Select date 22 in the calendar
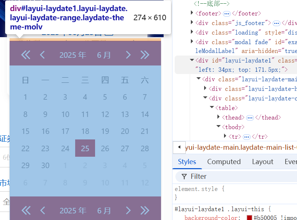The height and width of the screenshot is (220, 297). pos(25,148)
